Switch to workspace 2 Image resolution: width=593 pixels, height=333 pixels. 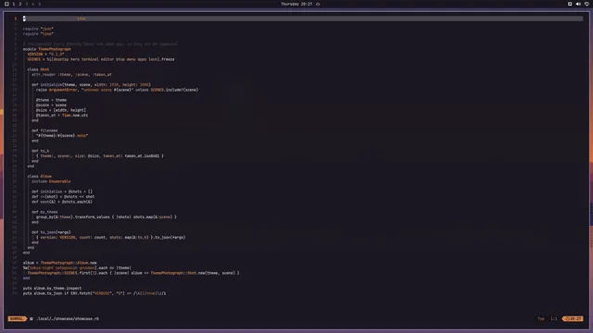tap(20, 4)
